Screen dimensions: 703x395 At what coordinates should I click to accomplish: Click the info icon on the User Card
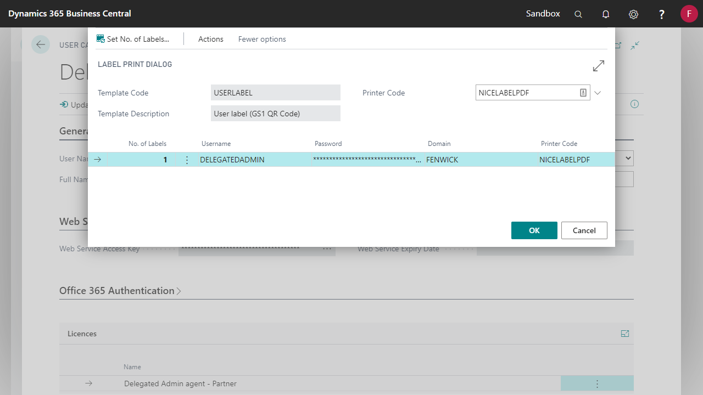(x=634, y=104)
